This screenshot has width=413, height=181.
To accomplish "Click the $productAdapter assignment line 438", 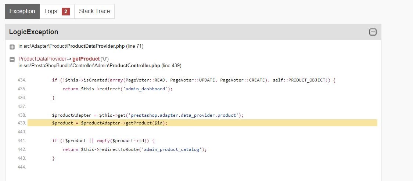I will tap(148, 115).
